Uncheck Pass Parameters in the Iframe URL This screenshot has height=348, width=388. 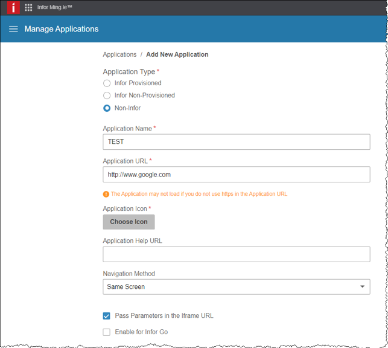(x=107, y=316)
